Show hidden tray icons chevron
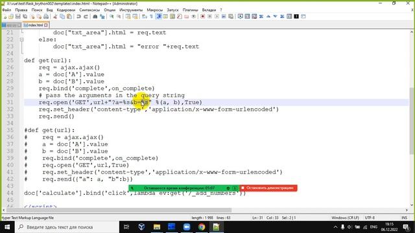This screenshot has height=233, width=415. (x=335, y=227)
